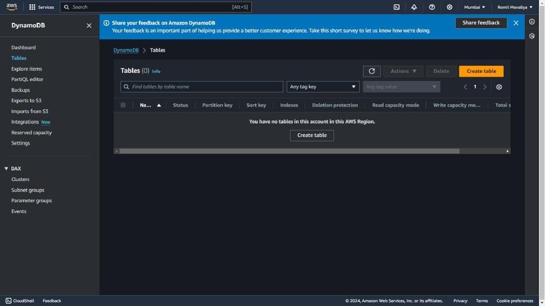Click the Sort key column header
Image resolution: width=545 pixels, height=306 pixels.
256,105
